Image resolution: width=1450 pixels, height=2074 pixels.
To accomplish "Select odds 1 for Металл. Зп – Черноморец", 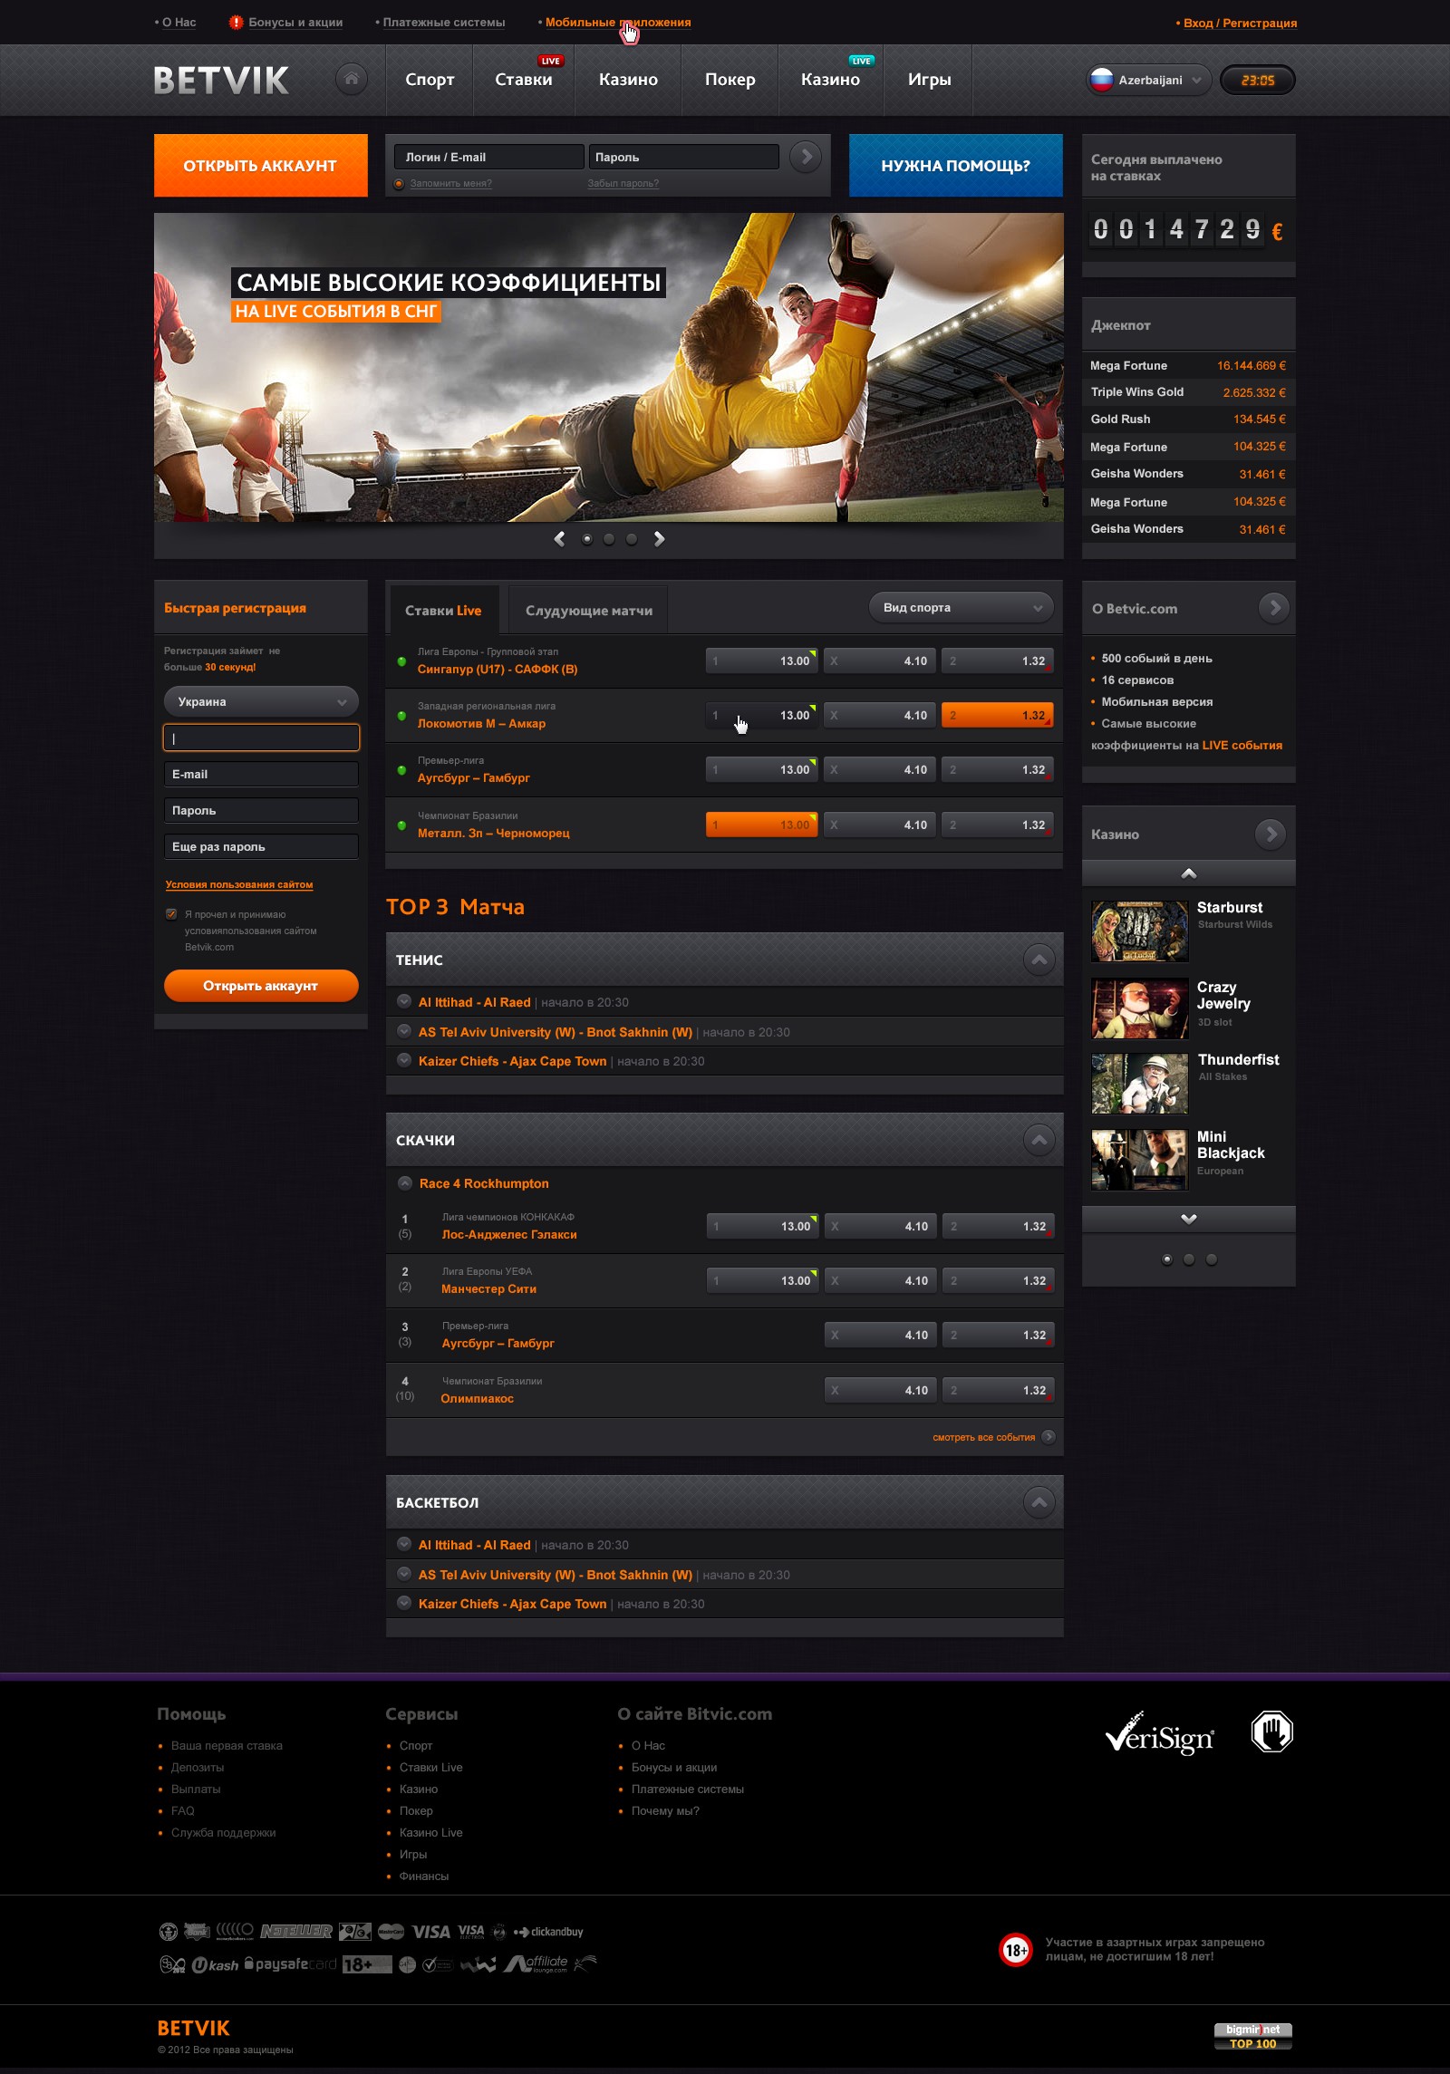I will (x=761, y=825).
